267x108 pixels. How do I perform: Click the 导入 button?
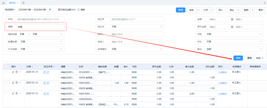tap(221, 10)
